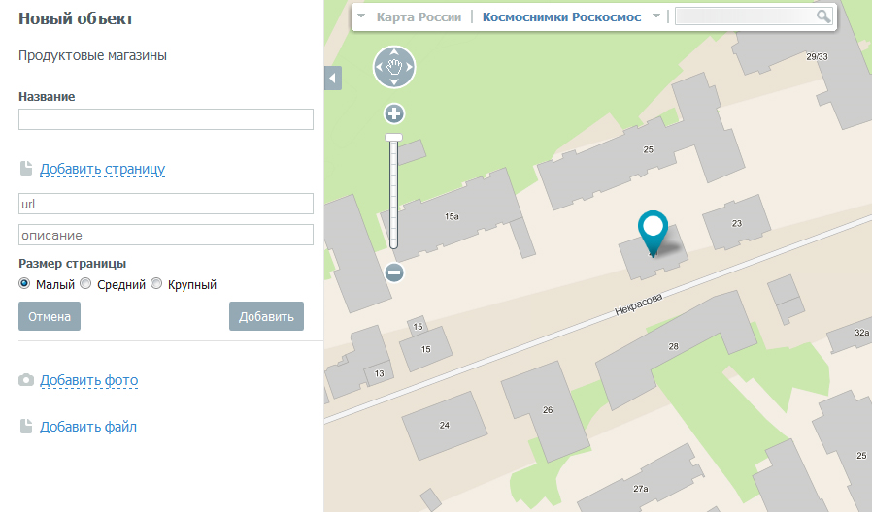Click the Добавить button

[x=266, y=316]
